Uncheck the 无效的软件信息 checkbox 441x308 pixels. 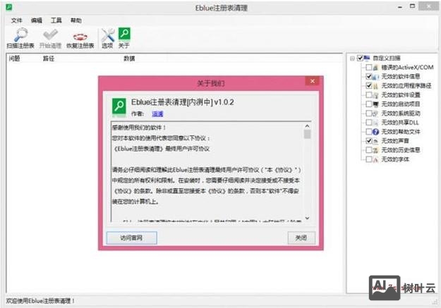tap(369, 76)
